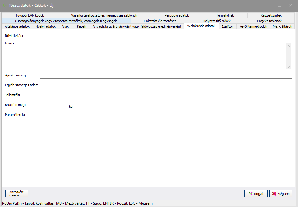Open the Cikkszám élettörténet tab
298x207 pixels.
click(x=160, y=21)
